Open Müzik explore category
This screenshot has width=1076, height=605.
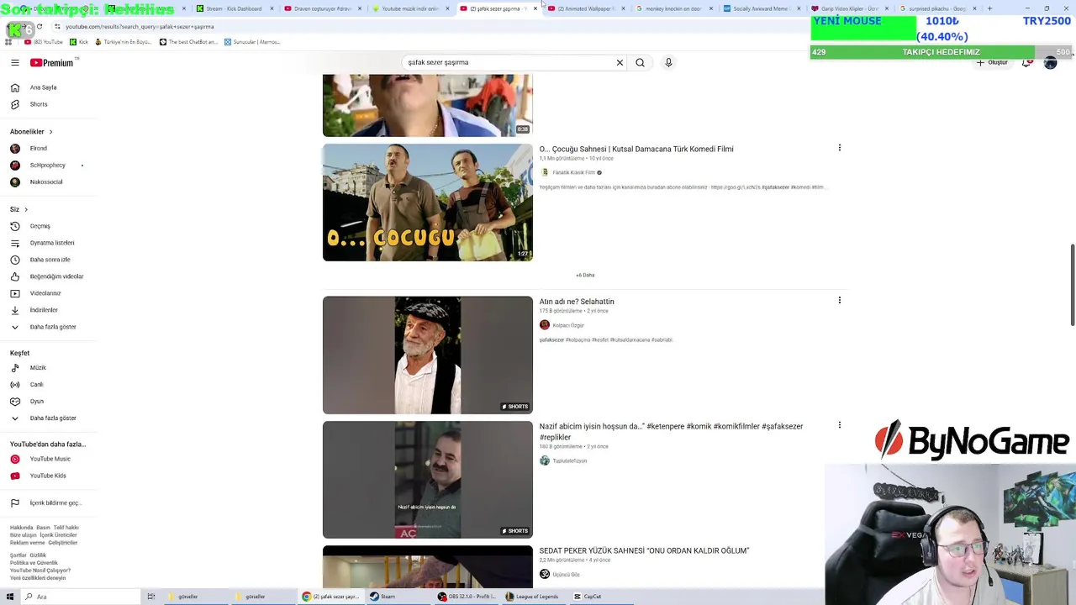click(38, 368)
